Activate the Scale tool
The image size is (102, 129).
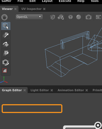click(6, 53)
